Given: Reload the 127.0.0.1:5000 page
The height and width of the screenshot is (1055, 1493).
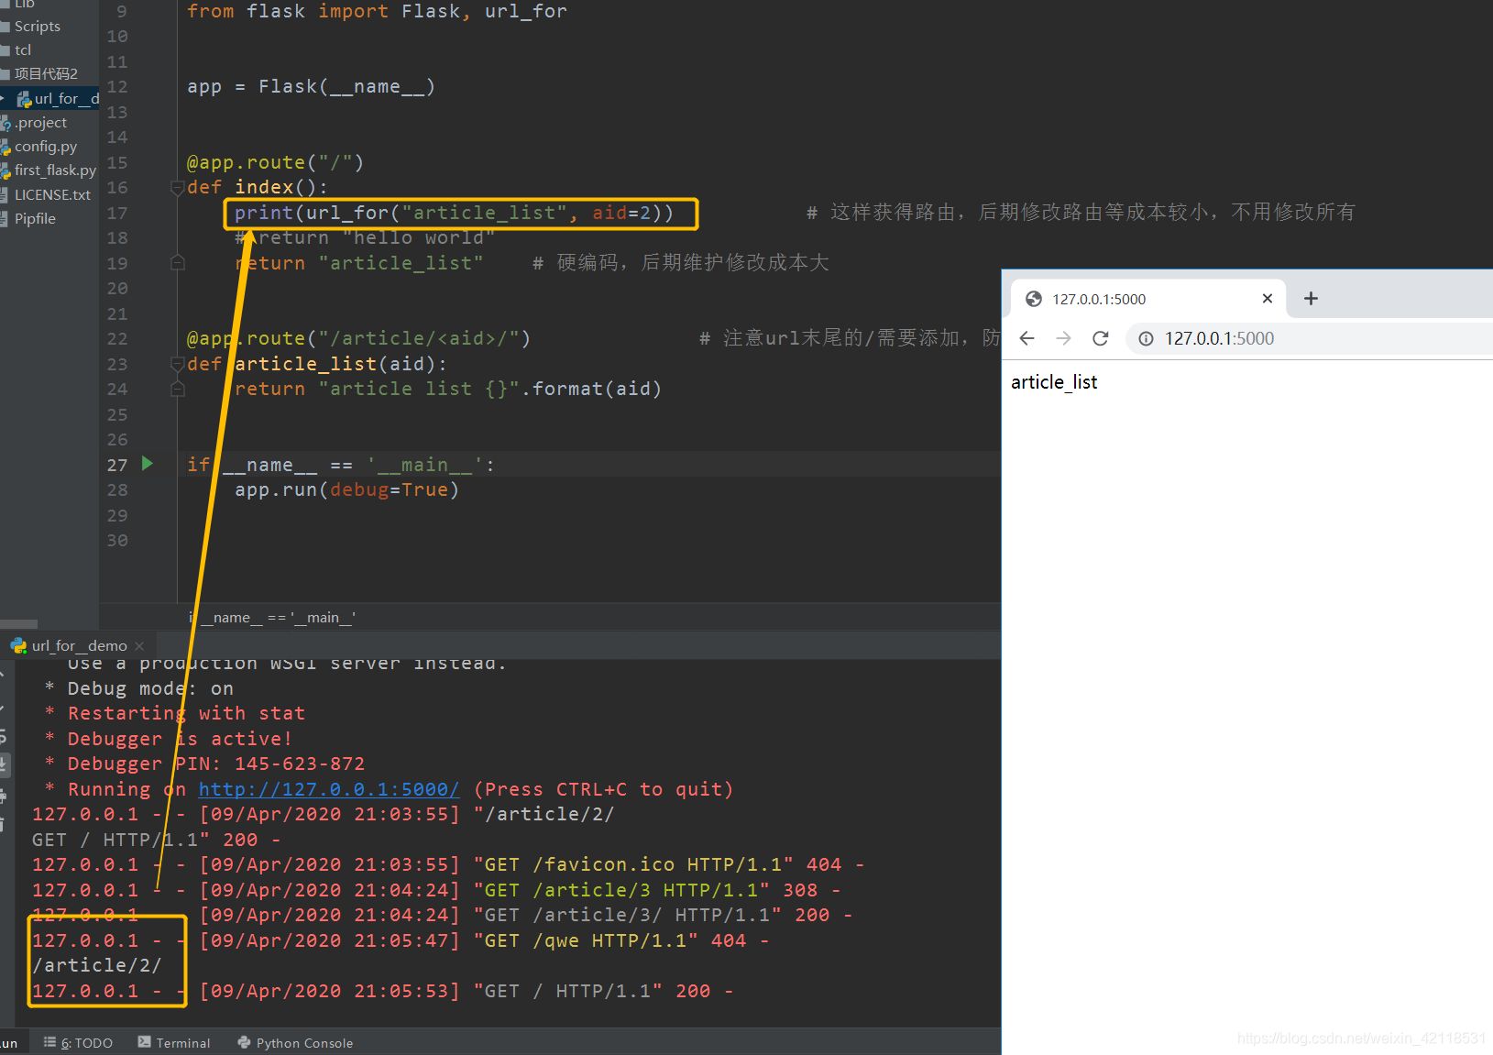Looking at the screenshot, I should pos(1101,338).
